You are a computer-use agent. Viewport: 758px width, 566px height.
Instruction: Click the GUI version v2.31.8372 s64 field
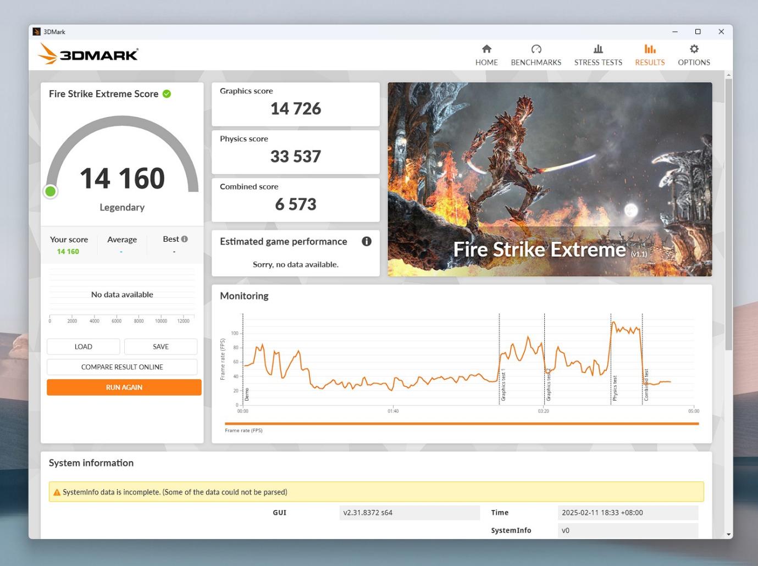(x=410, y=513)
